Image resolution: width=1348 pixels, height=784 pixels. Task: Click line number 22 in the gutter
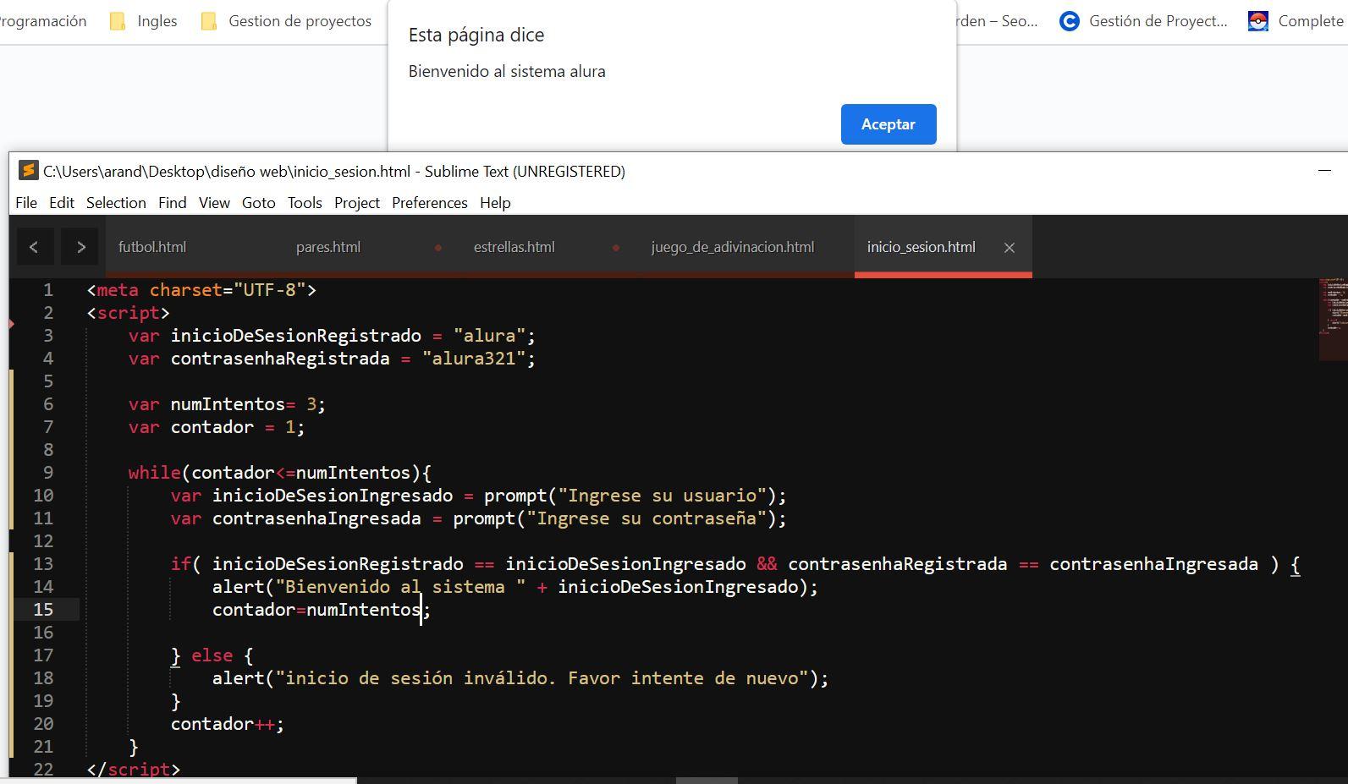(x=43, y=769)
